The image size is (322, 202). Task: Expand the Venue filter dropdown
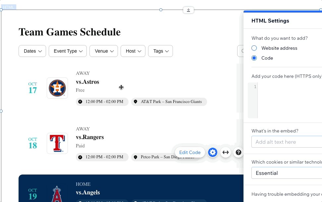click(104, 51)
